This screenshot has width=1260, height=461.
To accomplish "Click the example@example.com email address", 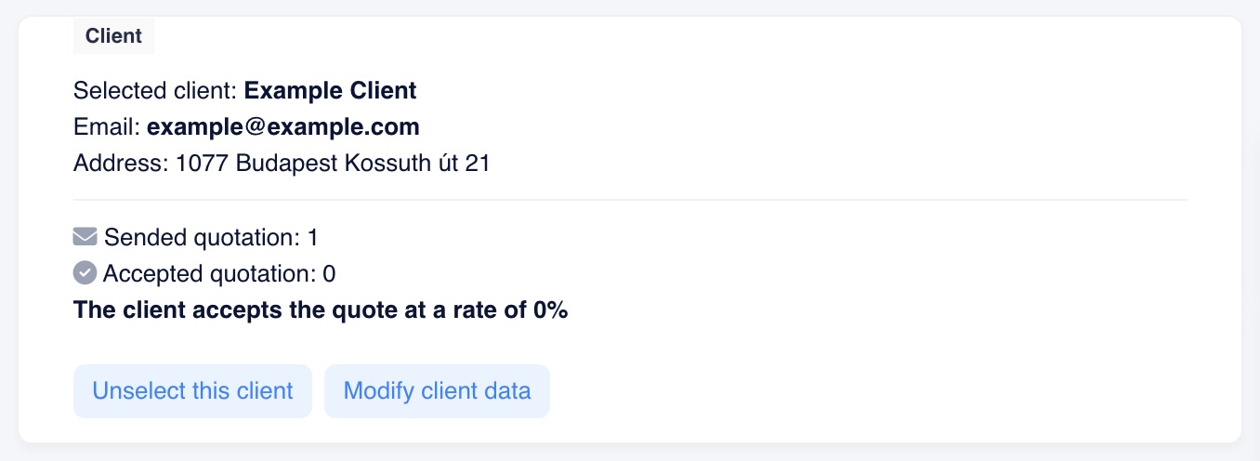I will tap(283, 126).
